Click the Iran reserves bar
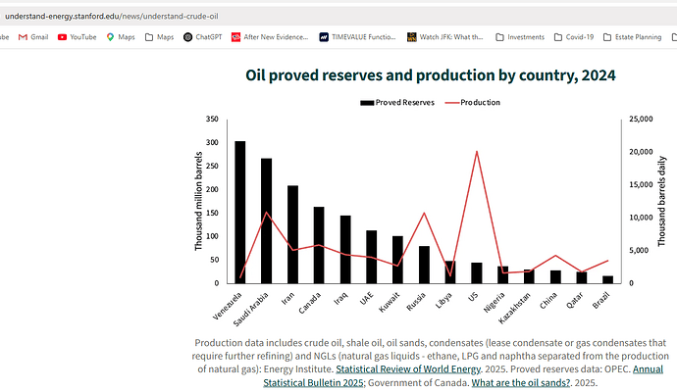Image resolution: width=677 pixels, height=392 pixels. click(x=292, y=234)
